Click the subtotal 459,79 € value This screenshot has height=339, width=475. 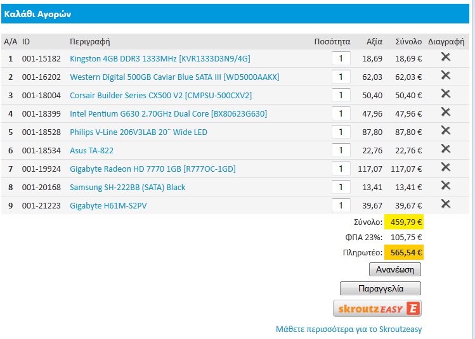pyautogui.click(x=404, y=222)
